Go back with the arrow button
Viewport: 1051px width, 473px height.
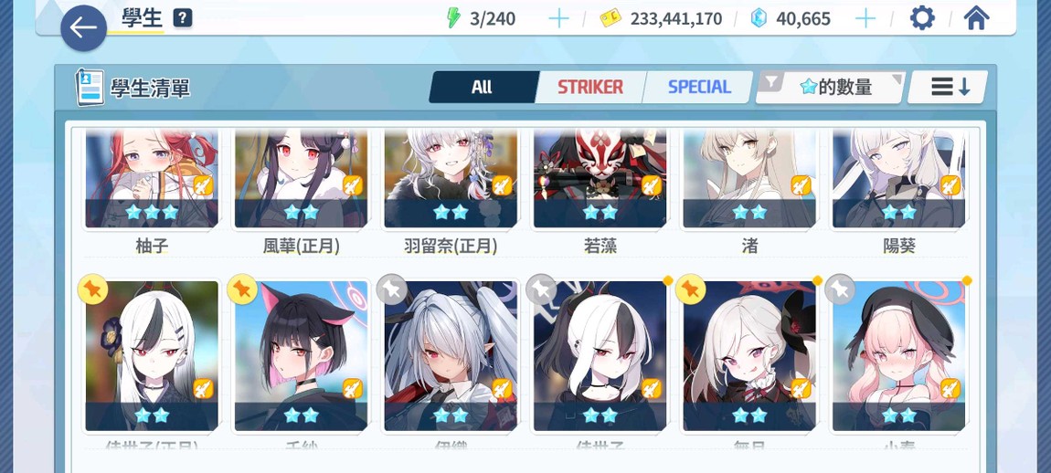tap(84, 28)
